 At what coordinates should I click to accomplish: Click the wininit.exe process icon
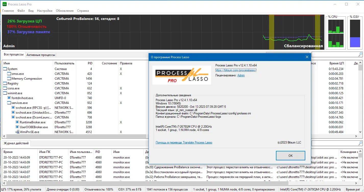pos(5,93)
